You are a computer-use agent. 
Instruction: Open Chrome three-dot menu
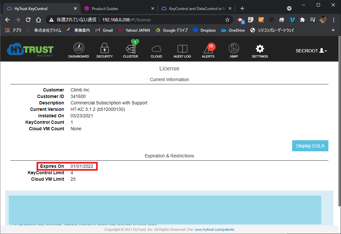pyautogui.click(x=334, y=20)
